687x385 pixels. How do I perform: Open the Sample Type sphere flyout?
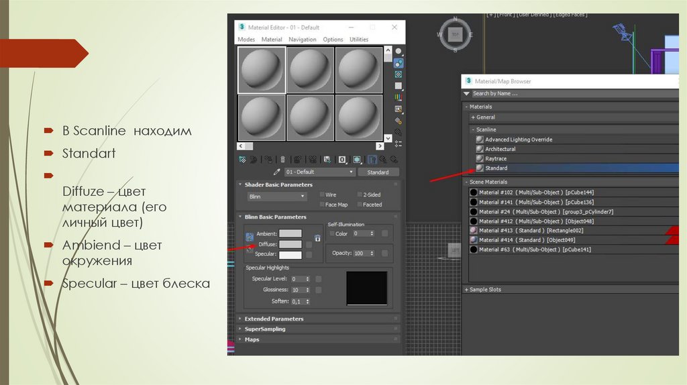399,52
